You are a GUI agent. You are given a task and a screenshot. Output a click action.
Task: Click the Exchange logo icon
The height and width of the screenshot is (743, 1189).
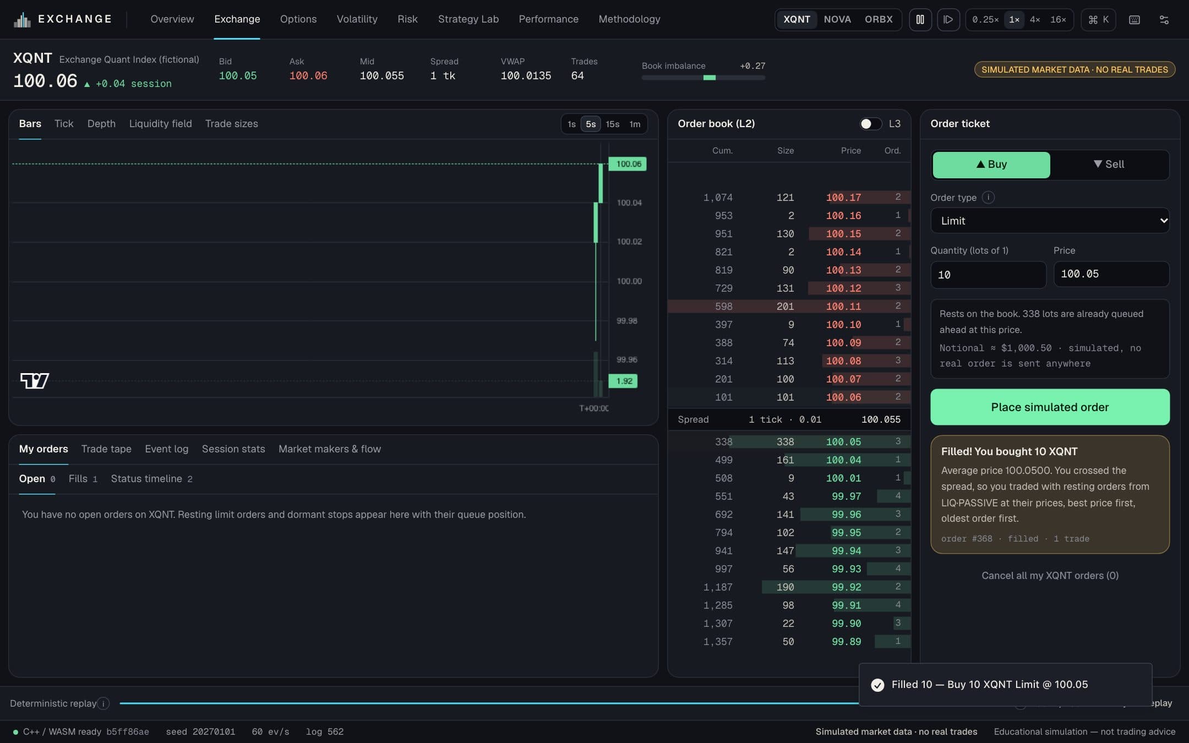tap(22, 20)
